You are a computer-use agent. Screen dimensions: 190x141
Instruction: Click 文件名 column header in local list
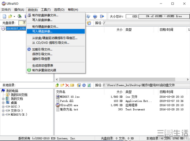tap(61, 92)
